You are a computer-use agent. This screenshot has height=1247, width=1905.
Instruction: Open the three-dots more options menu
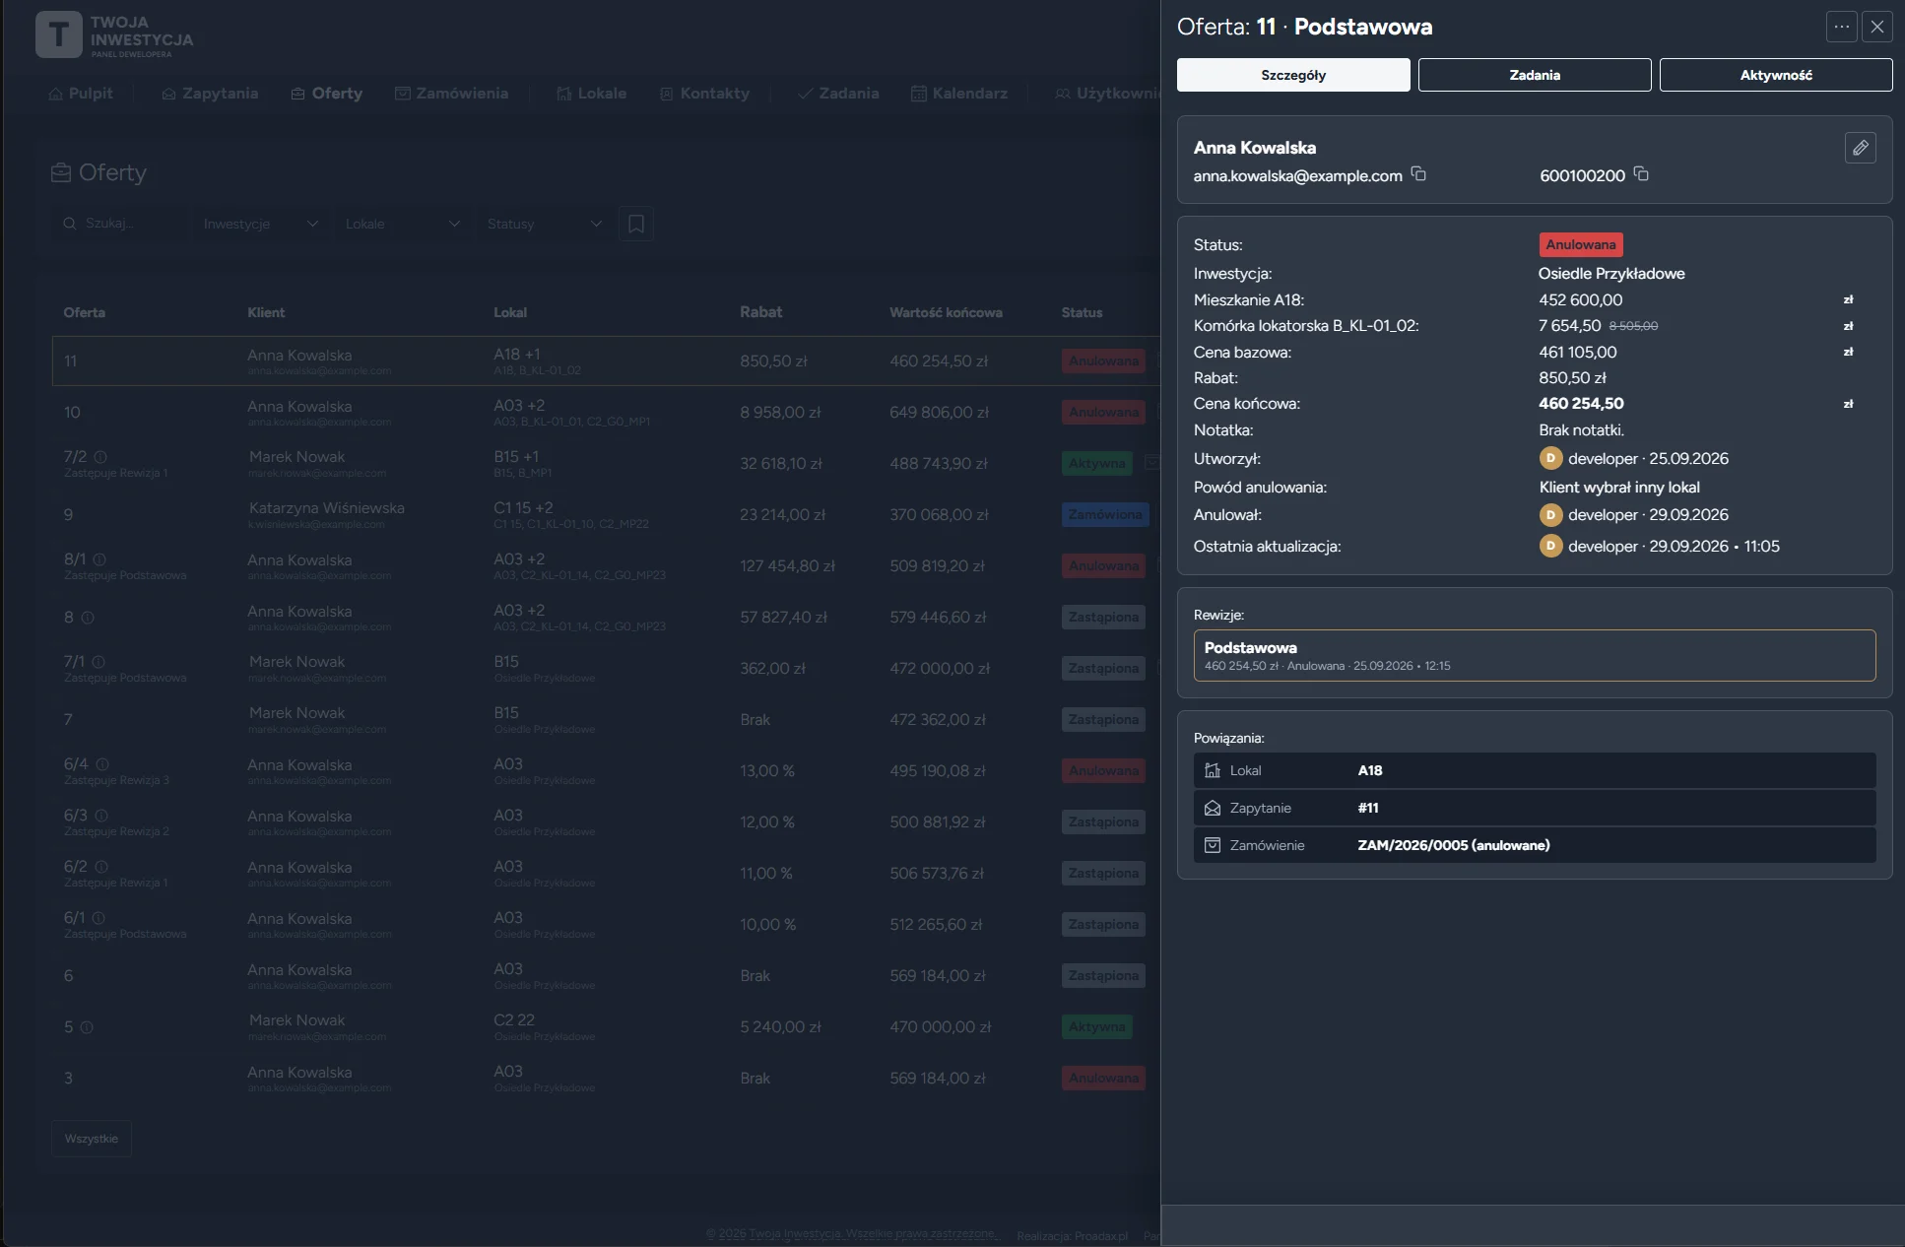pyautogui.click(x=1841, y=27)
